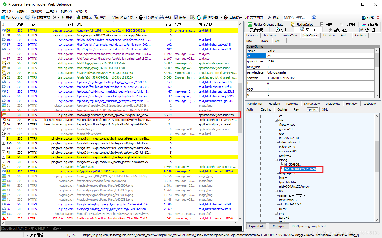Click the blue help question mark icon
The width and height of the screenshot is (382, 238).
(x=314, y=17)
